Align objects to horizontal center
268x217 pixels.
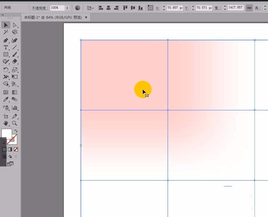tap(108, 8)
